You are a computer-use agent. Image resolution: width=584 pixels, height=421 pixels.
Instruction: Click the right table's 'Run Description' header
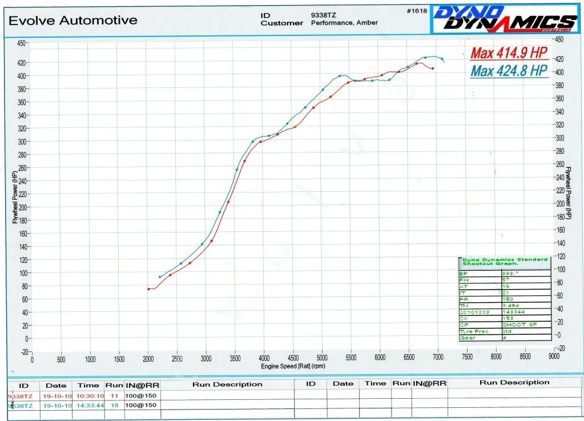pyautogui.click(x=514, y=383)
